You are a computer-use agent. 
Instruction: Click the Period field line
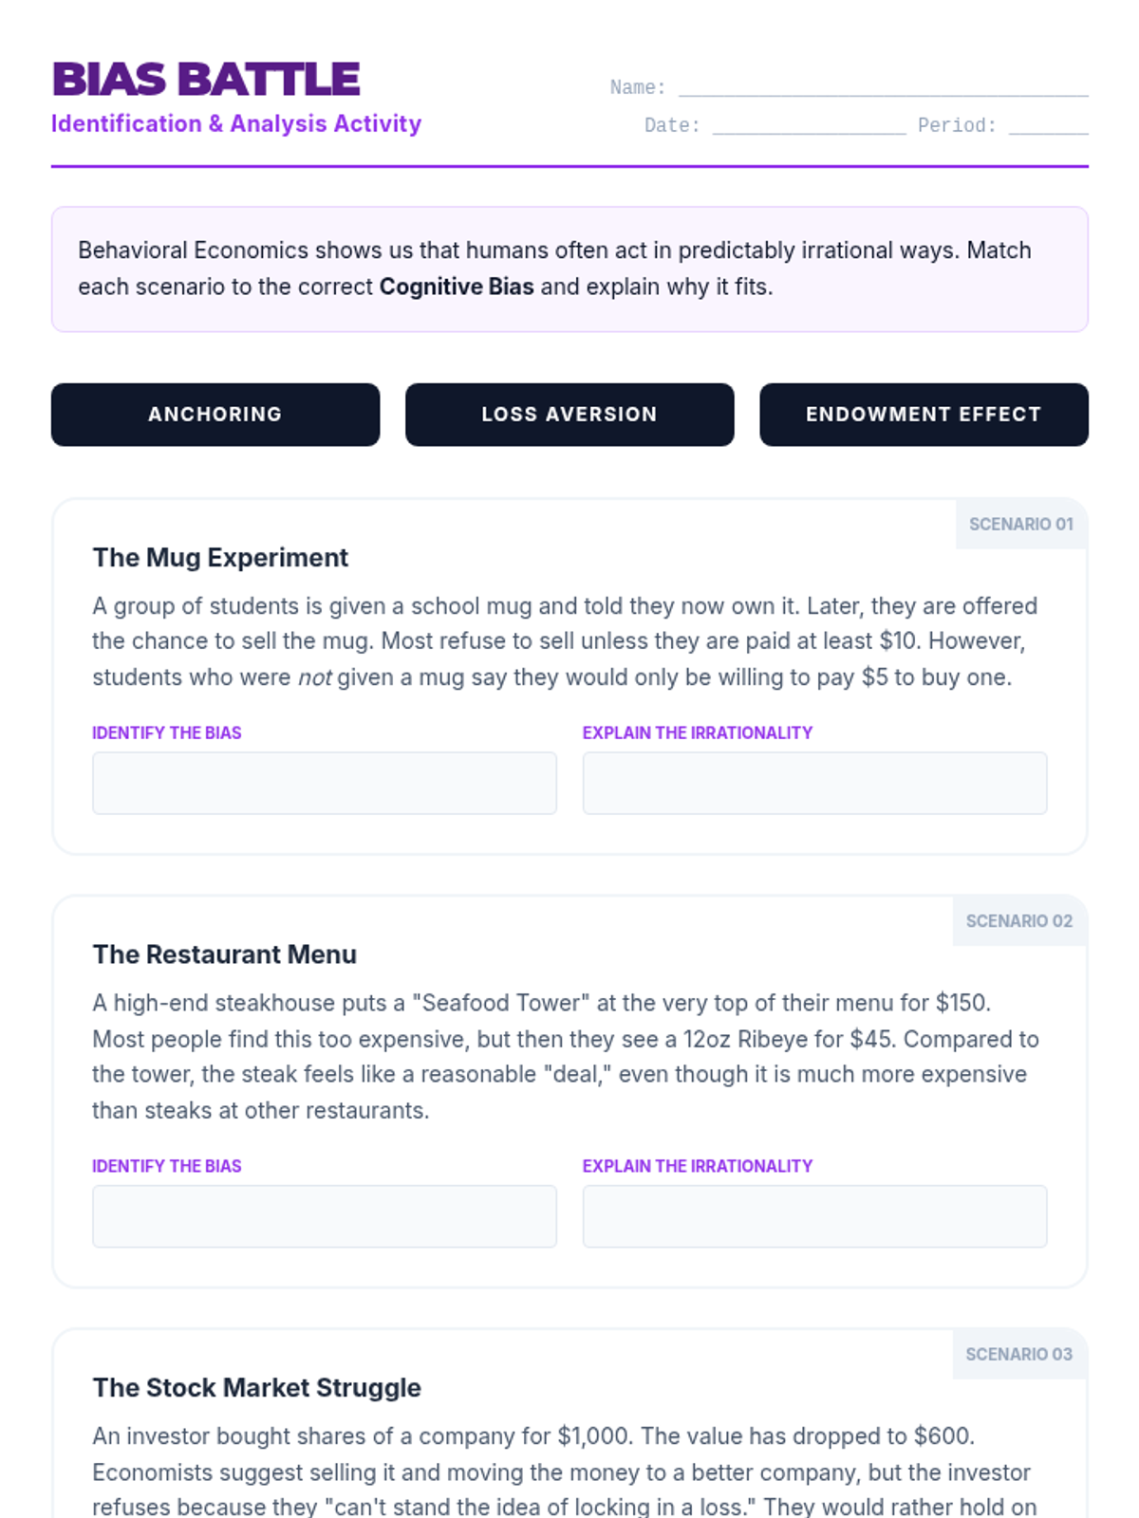click(1048, 125)
